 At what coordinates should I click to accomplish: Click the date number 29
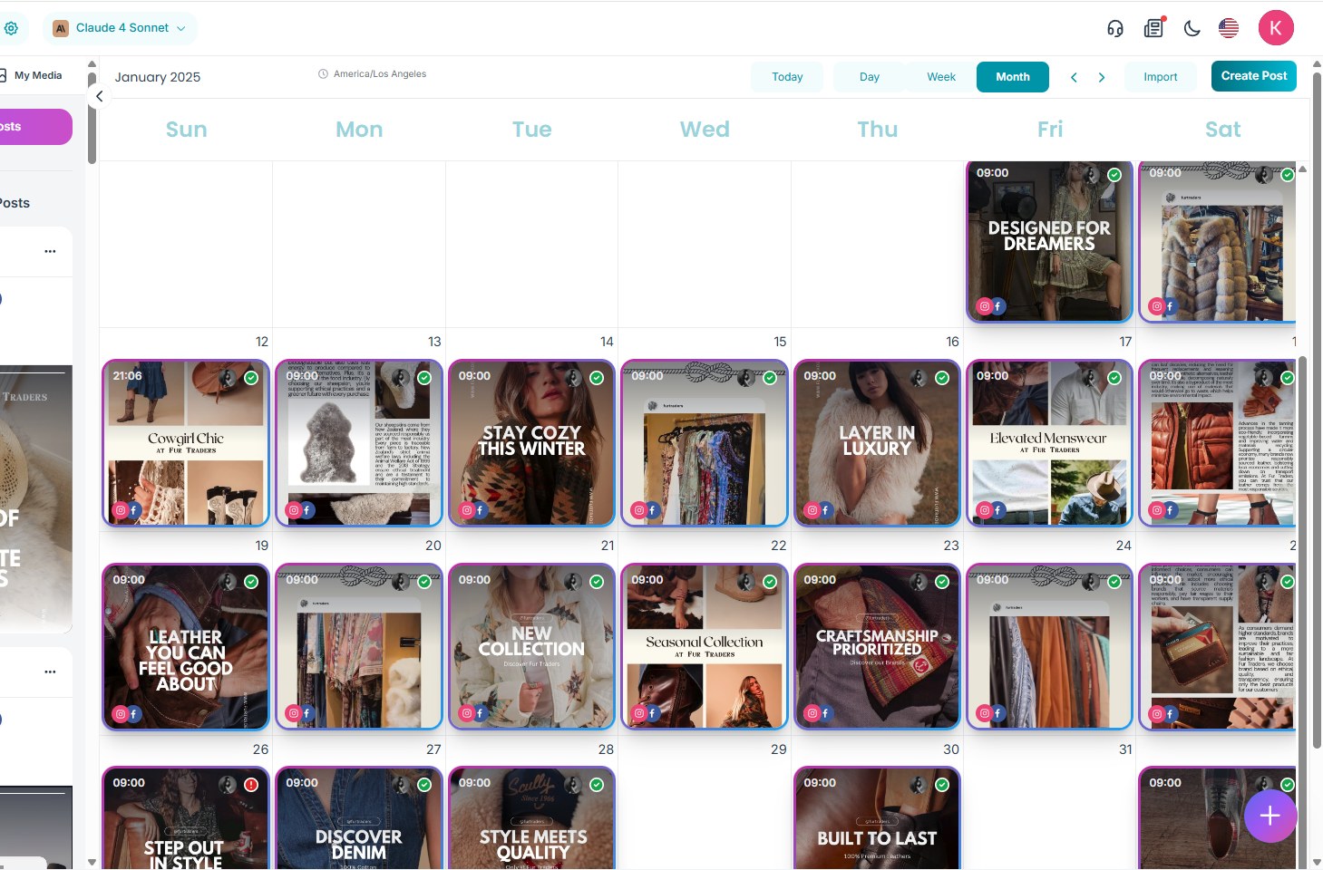click(x=779, y=749)
